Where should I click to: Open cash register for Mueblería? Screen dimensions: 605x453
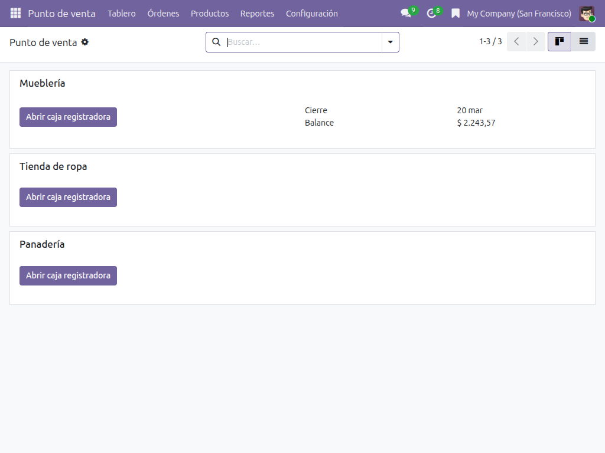[x=68, y=117]
